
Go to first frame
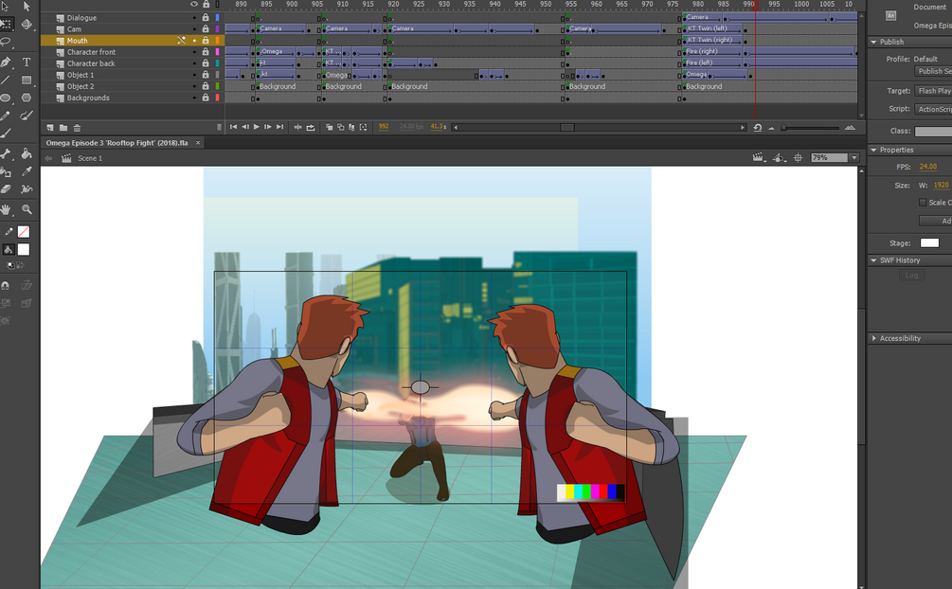[x=233, y=127]
